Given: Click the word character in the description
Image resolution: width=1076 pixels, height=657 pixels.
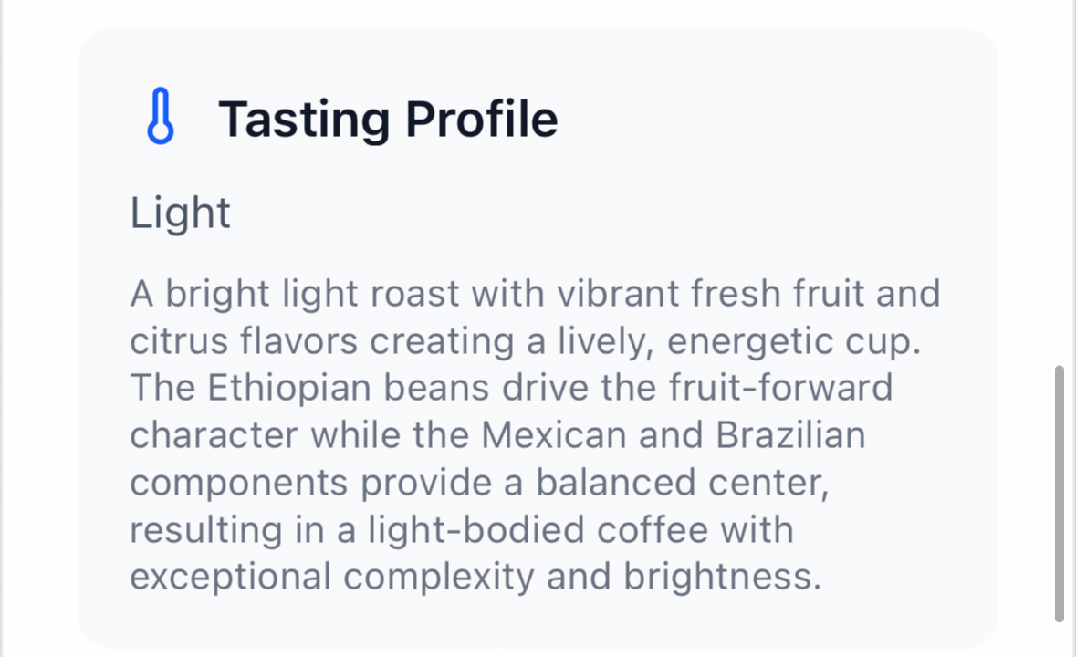Looking at the screenshot, I should pos(214,435).
